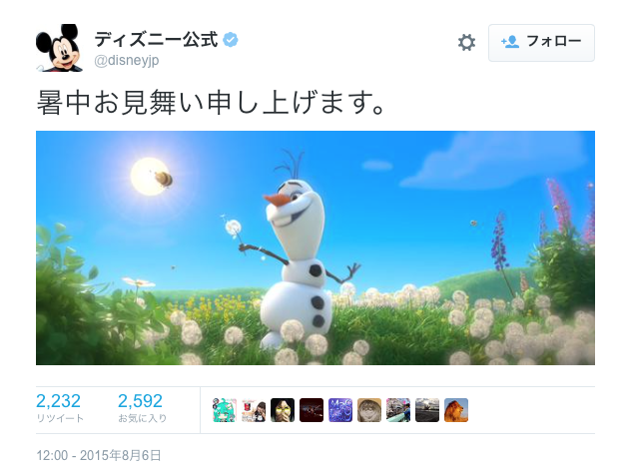Click the フォロー follow button

pos(541,43)
